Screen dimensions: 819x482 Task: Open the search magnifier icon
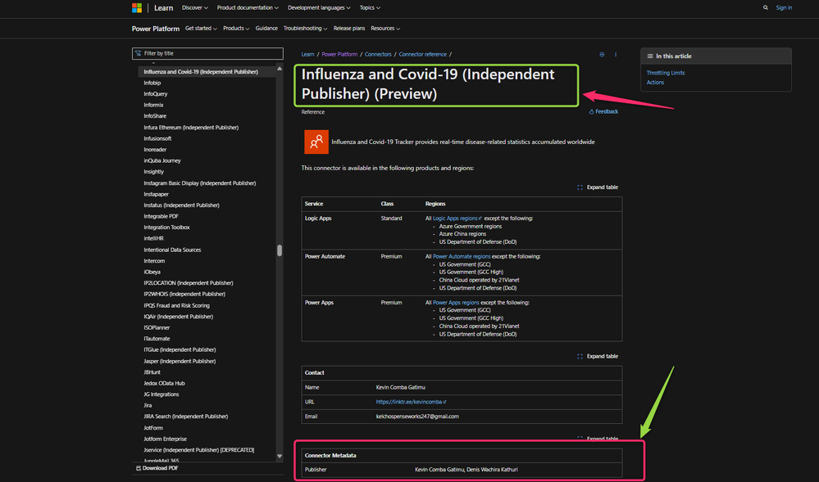(x=765, y=8)
